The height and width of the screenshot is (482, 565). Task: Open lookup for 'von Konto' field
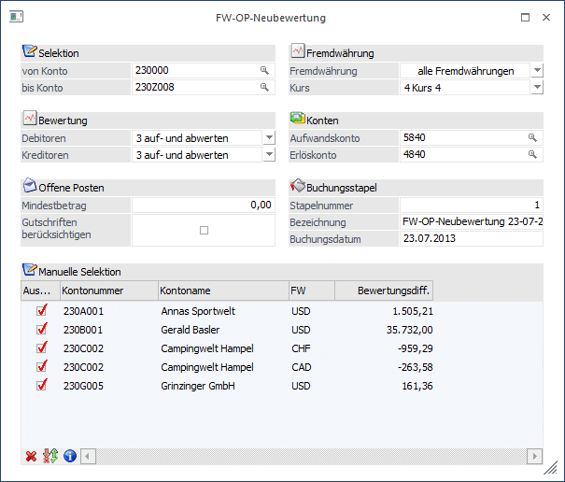click(264, 70)
